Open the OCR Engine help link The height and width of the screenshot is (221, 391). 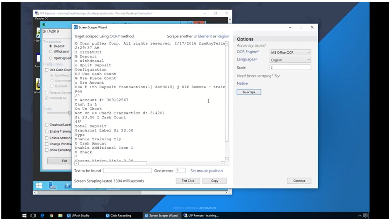click(248, 52)
